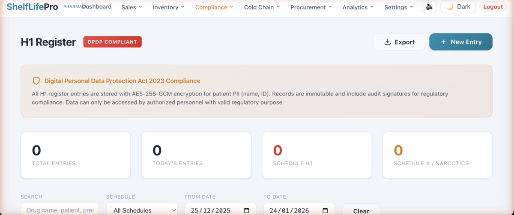Click the Export button
Viewport: 514px width, 215px height.
coord(399,42)
